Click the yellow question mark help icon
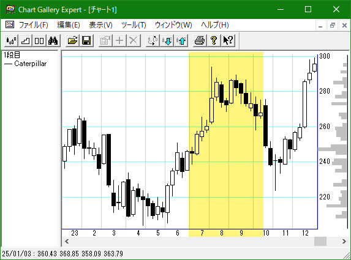This screenshot has height=260, width=351. pyautogui.click(x=214, y=41)
